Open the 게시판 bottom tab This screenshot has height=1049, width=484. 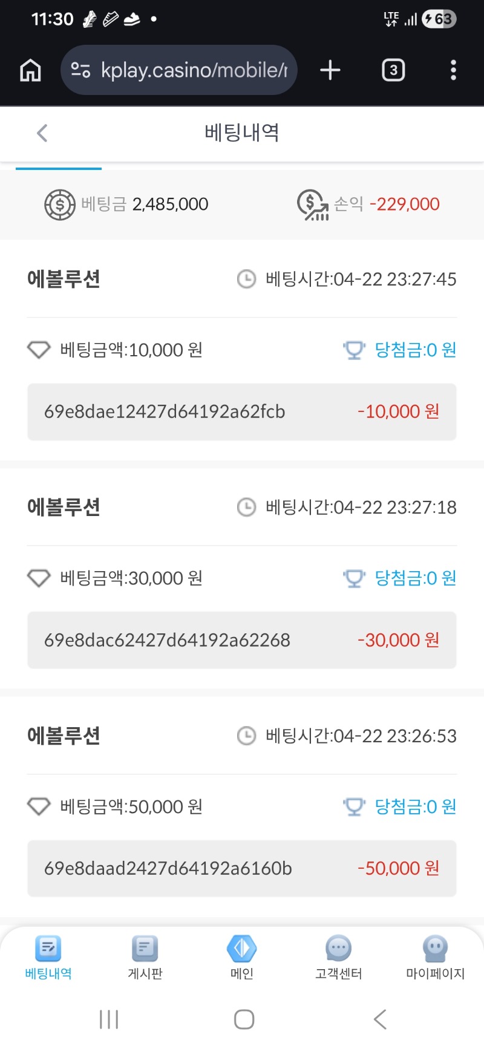tap(145, 956)
